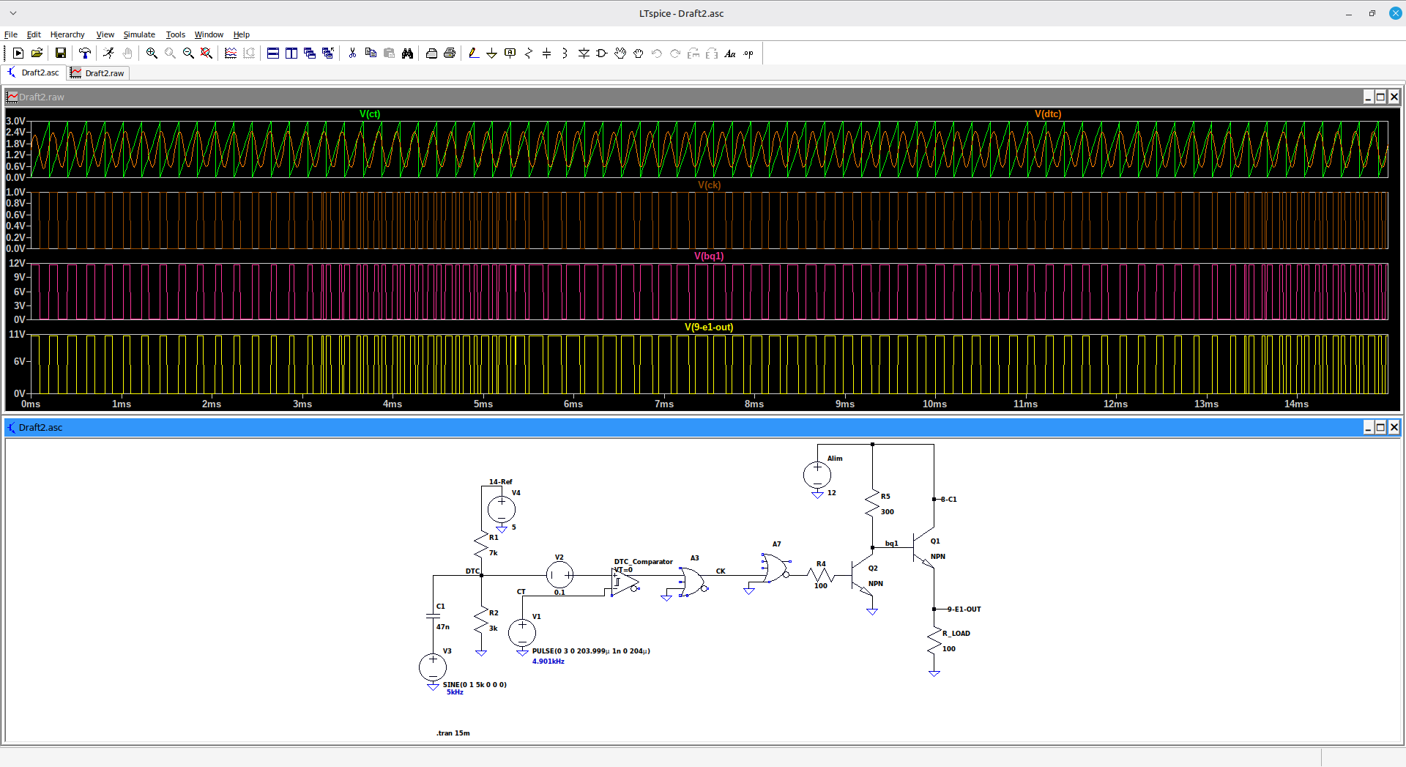Choose the Cut scissors tool

pyautogui.click(x=352, y=53)
